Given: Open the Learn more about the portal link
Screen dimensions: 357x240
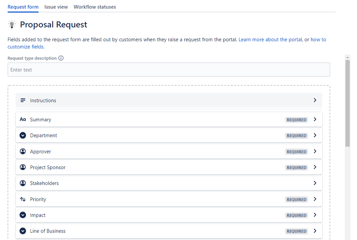Looking at the screenshot, I should (x=270, y=39).
